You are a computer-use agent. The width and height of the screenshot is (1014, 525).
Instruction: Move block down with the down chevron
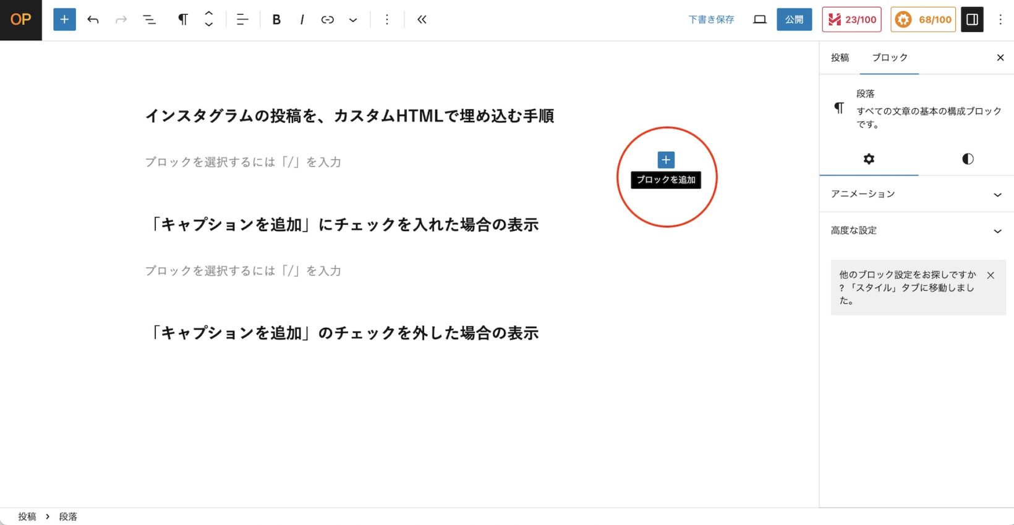coord(209,25)
